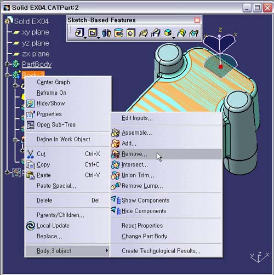Collapse the Body.3 tree node

pos(7,75)
